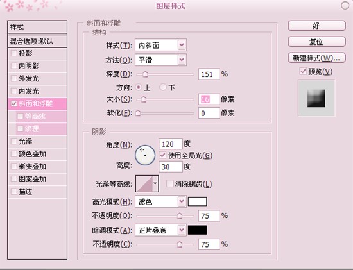Select the 描边 (Stroke) style entry
353x270 pixels.
coord(37,192)
